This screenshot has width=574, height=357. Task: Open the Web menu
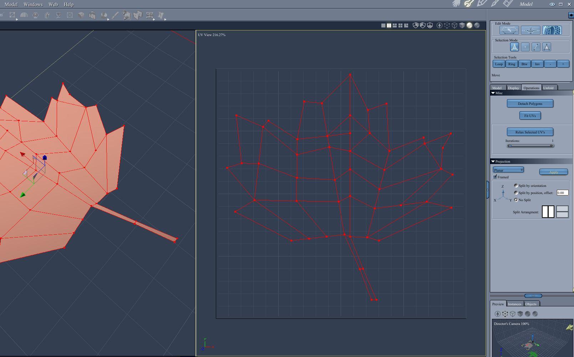point(53,4)
